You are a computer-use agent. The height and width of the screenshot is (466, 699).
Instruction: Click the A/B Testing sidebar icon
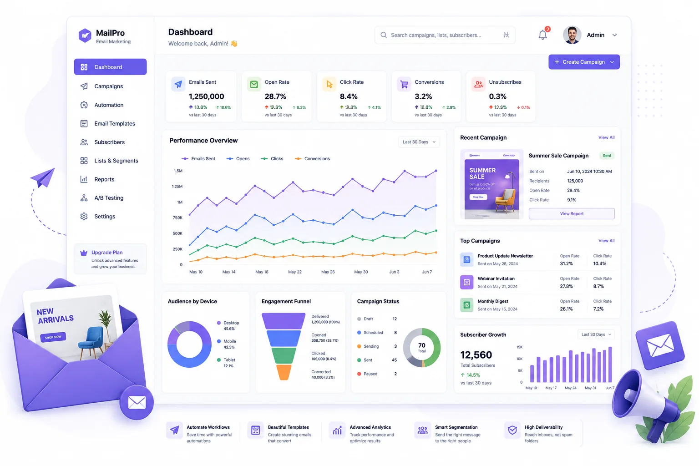84,198
